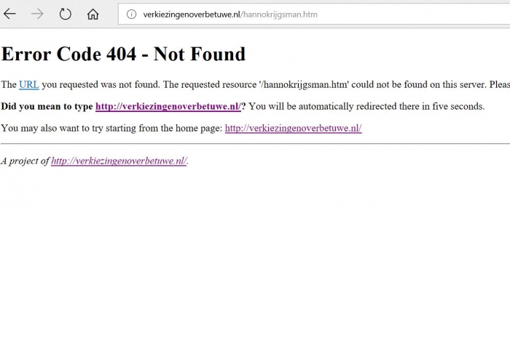Follow the bold 'Did you mean' verkiezingenoverbetuwe.nl link

pos(168,106)
